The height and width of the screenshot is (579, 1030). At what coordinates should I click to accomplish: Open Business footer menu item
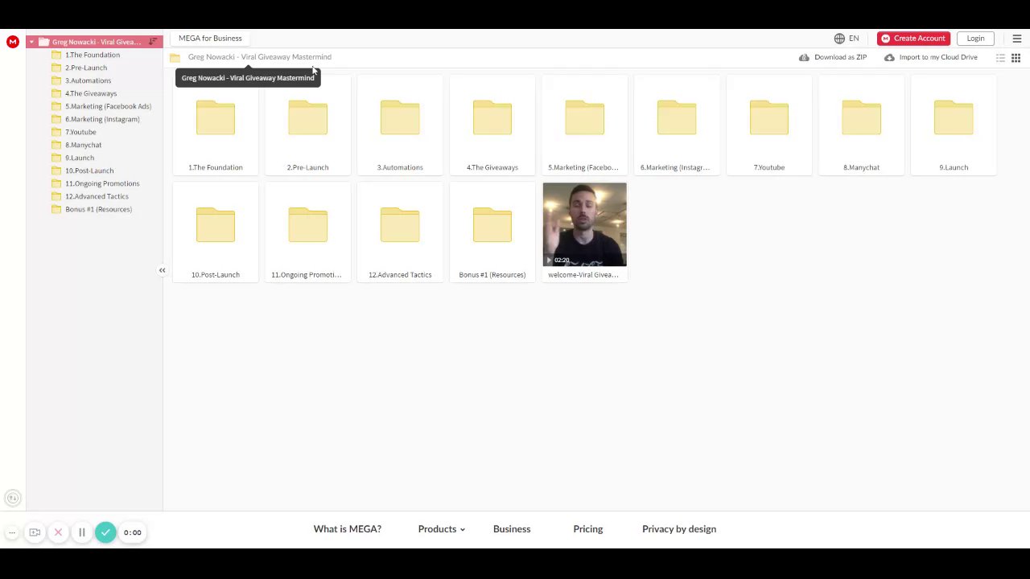pyautogui.click(x=512, y=529)
